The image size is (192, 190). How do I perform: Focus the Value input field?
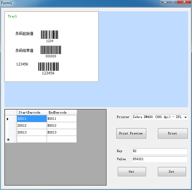pyautogui.click(x=160, y=159)
